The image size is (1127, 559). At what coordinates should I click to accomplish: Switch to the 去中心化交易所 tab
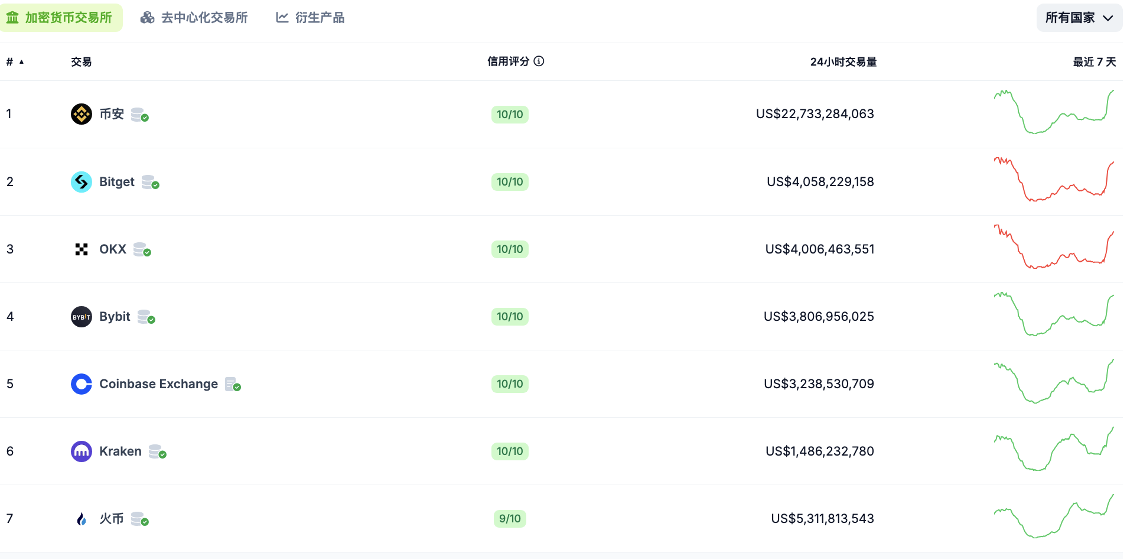pos(194,18)
